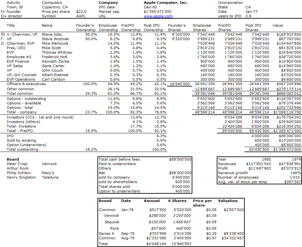This screenshot has height=247, width=302.
Task: Click the market cap value $1'395'471'000 in header
Action: coord(157,12)
